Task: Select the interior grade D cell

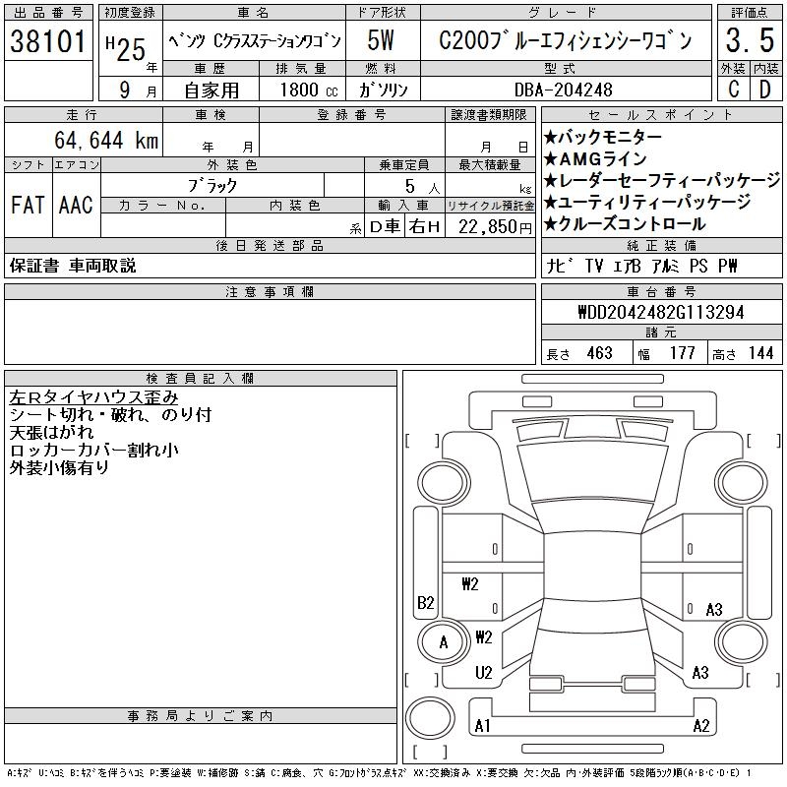Action: pos(763,90)
